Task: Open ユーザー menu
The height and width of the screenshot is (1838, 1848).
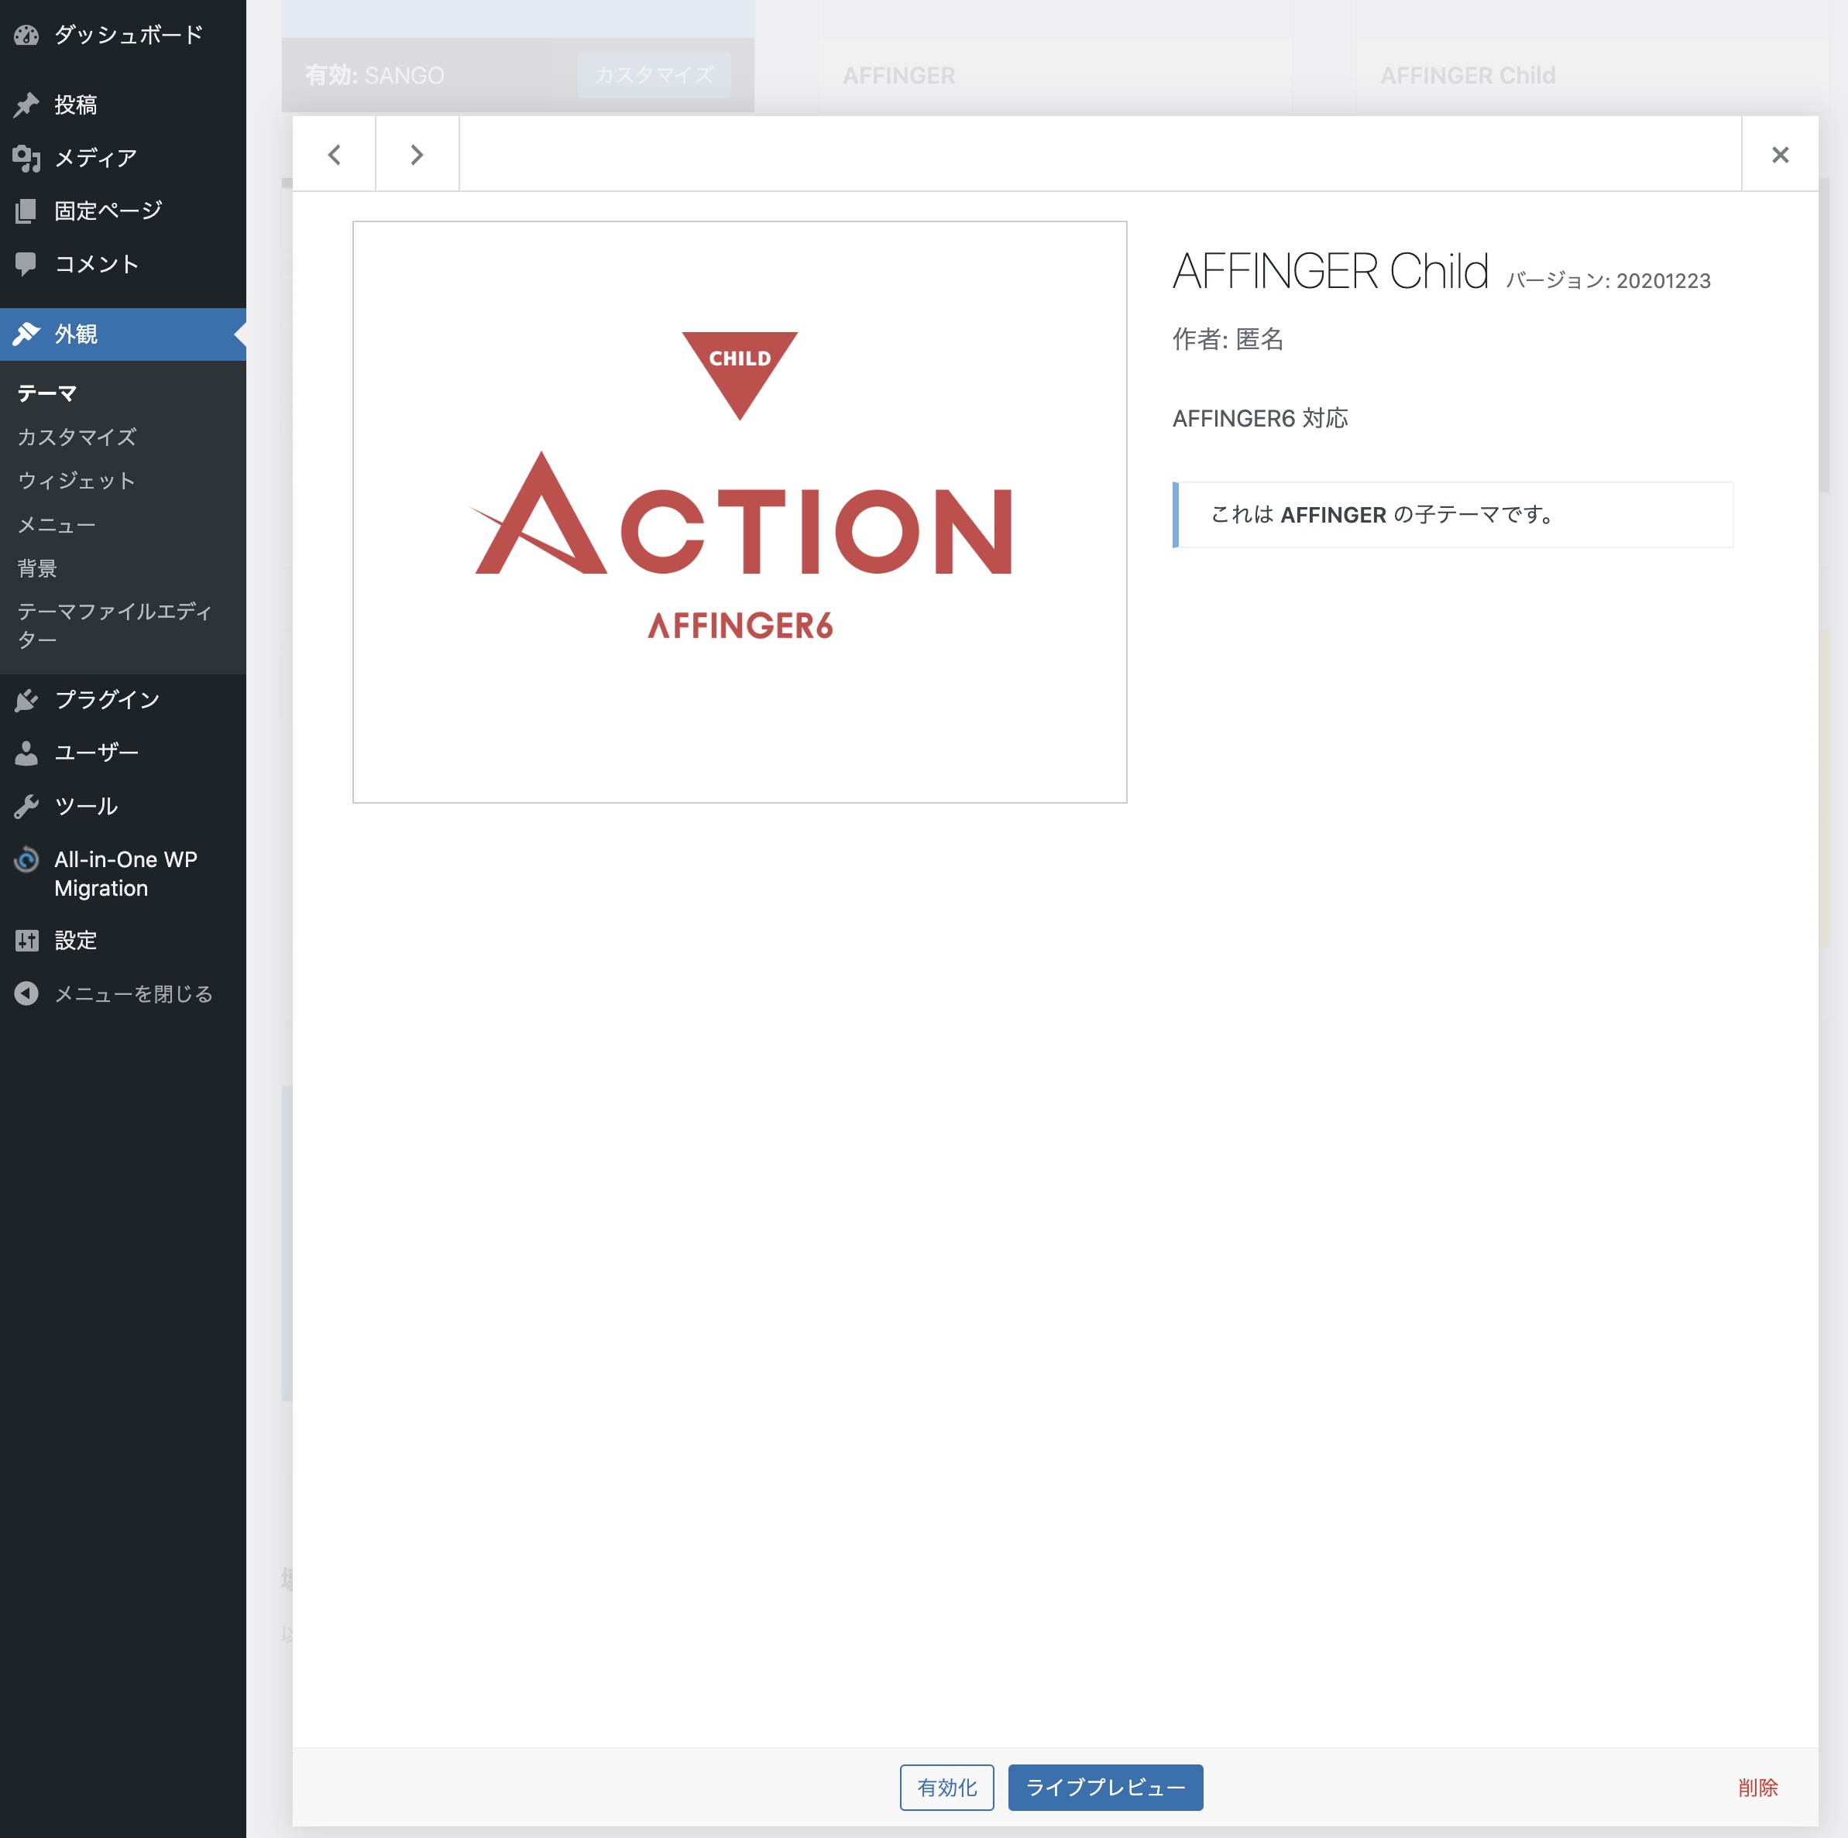Action: (122, 753)
